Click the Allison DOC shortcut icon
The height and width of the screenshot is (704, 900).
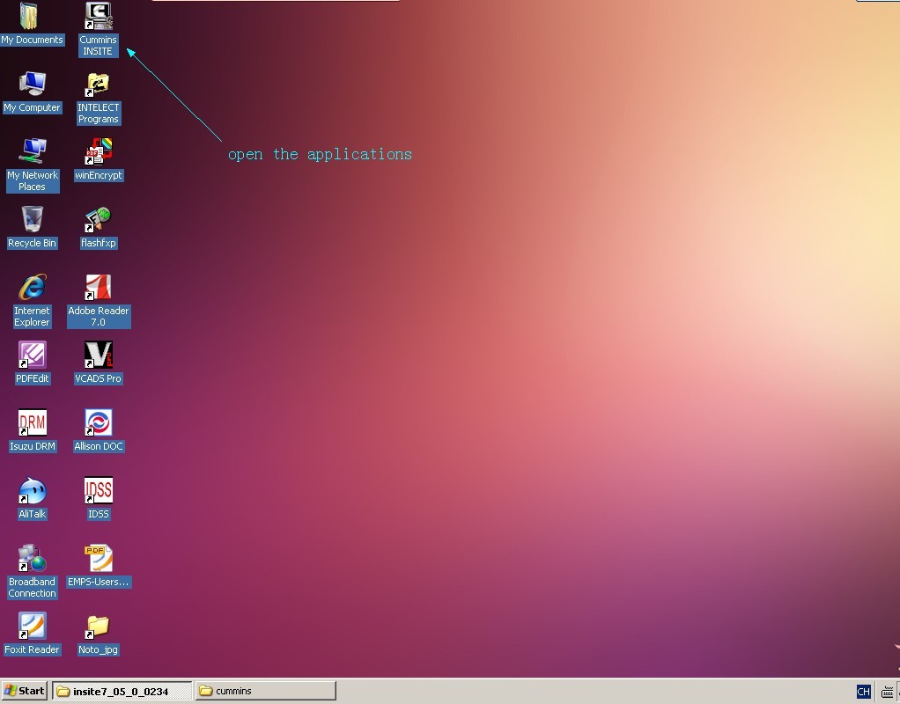pyautogui.click(x=98, y=423)
